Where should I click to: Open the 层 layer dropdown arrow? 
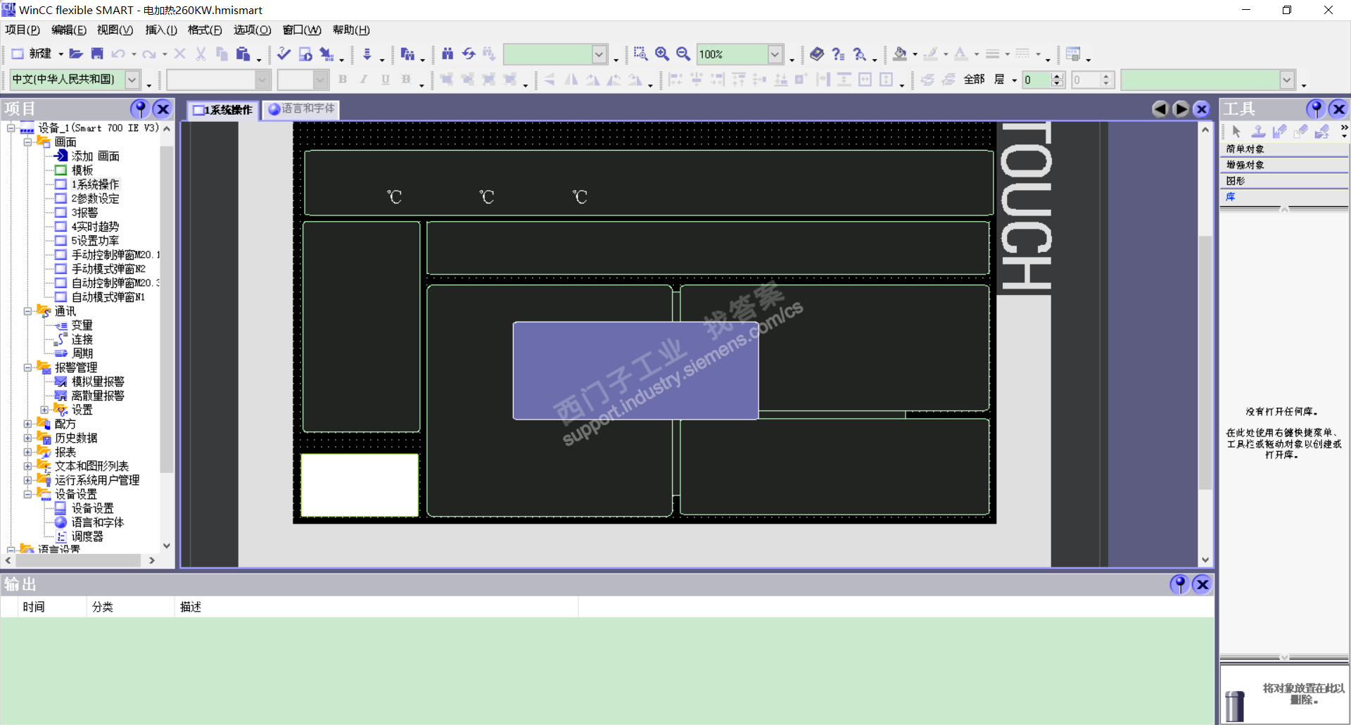tap(1014, 80)
